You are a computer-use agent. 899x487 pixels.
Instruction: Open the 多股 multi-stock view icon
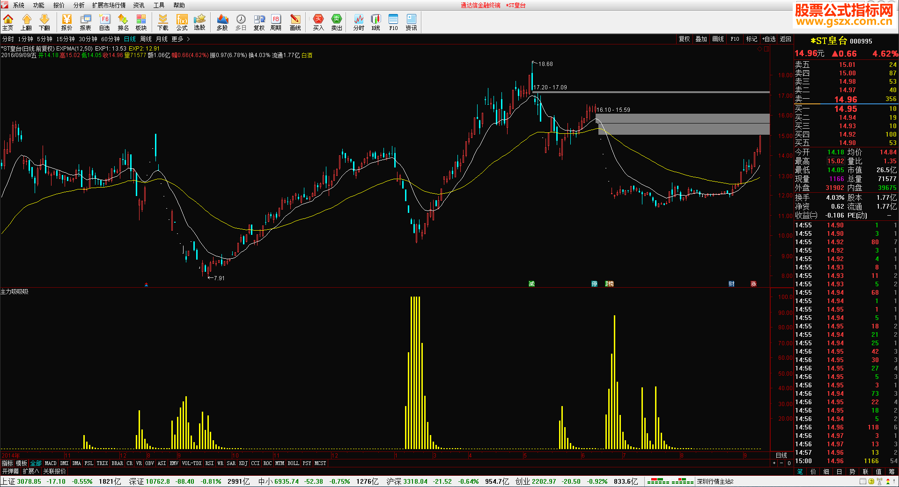[222, 22]
